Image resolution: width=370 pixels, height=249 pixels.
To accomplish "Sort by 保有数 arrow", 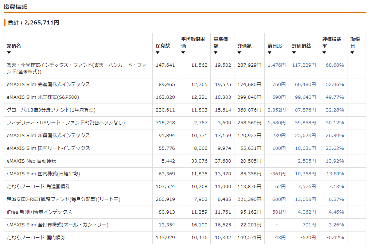I will tap(157, 52).
